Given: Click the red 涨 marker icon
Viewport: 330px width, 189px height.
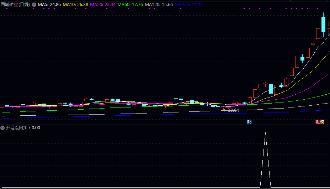Looking at the screenshot, I should pos(318,122).
